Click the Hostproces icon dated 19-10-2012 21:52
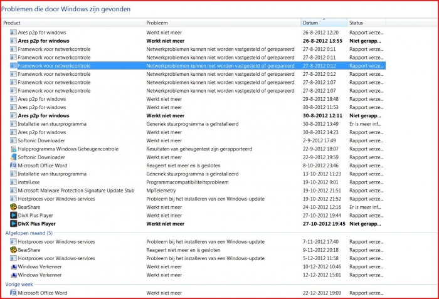This screenshot has height=299, width=439. tap(13, 199)
